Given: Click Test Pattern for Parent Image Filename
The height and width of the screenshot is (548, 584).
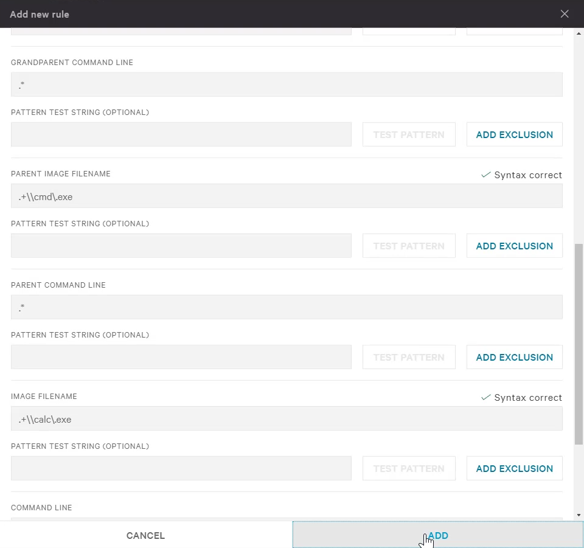Looking at the screenshot, I should 409,246.
